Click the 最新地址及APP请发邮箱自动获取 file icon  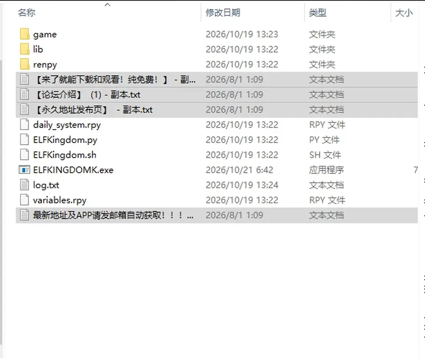[x=24, y=215]
